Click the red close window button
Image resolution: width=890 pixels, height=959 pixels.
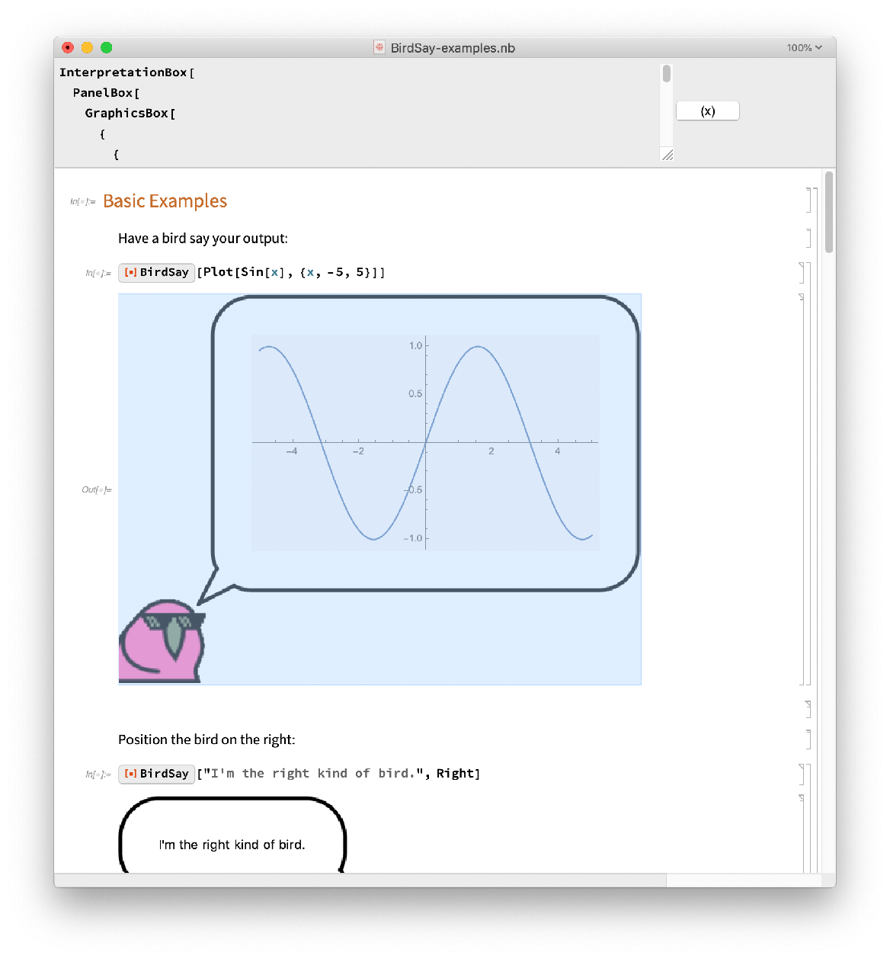coord(68,48)
